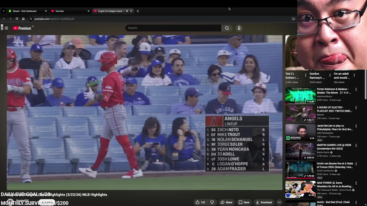Open Jared McCain to play vs. Philadelphia video
This screenshot has height=206, width=367.
335,128
